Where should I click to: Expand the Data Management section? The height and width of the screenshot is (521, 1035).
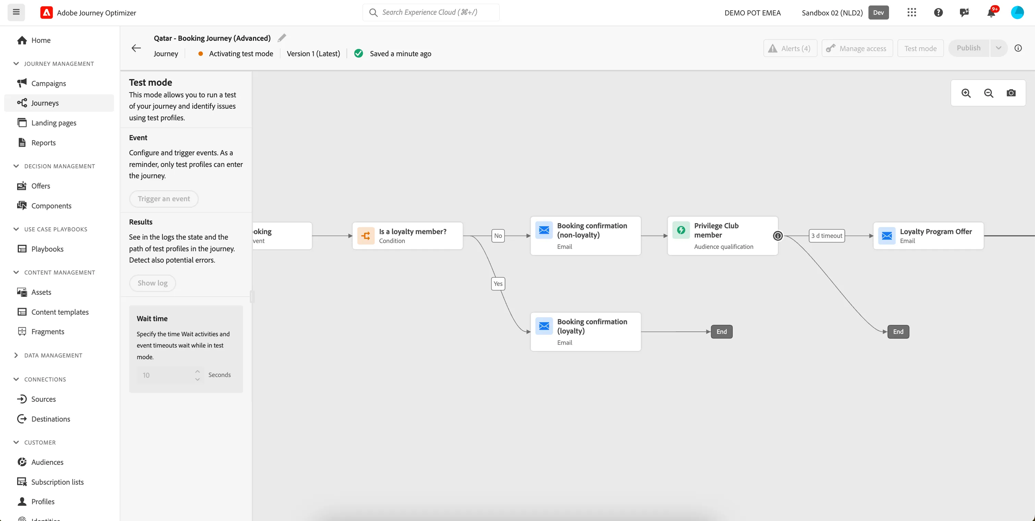click(x=16, y=355)
